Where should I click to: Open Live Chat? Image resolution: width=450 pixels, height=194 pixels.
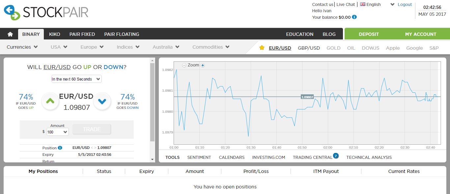(346, 4)
